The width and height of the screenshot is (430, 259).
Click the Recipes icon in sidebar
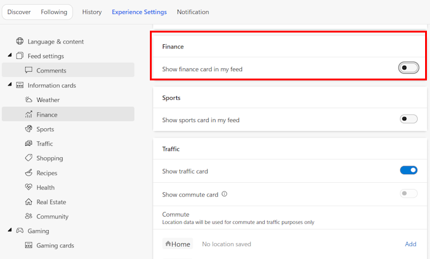pyautogui.click(x=28, y=173)
